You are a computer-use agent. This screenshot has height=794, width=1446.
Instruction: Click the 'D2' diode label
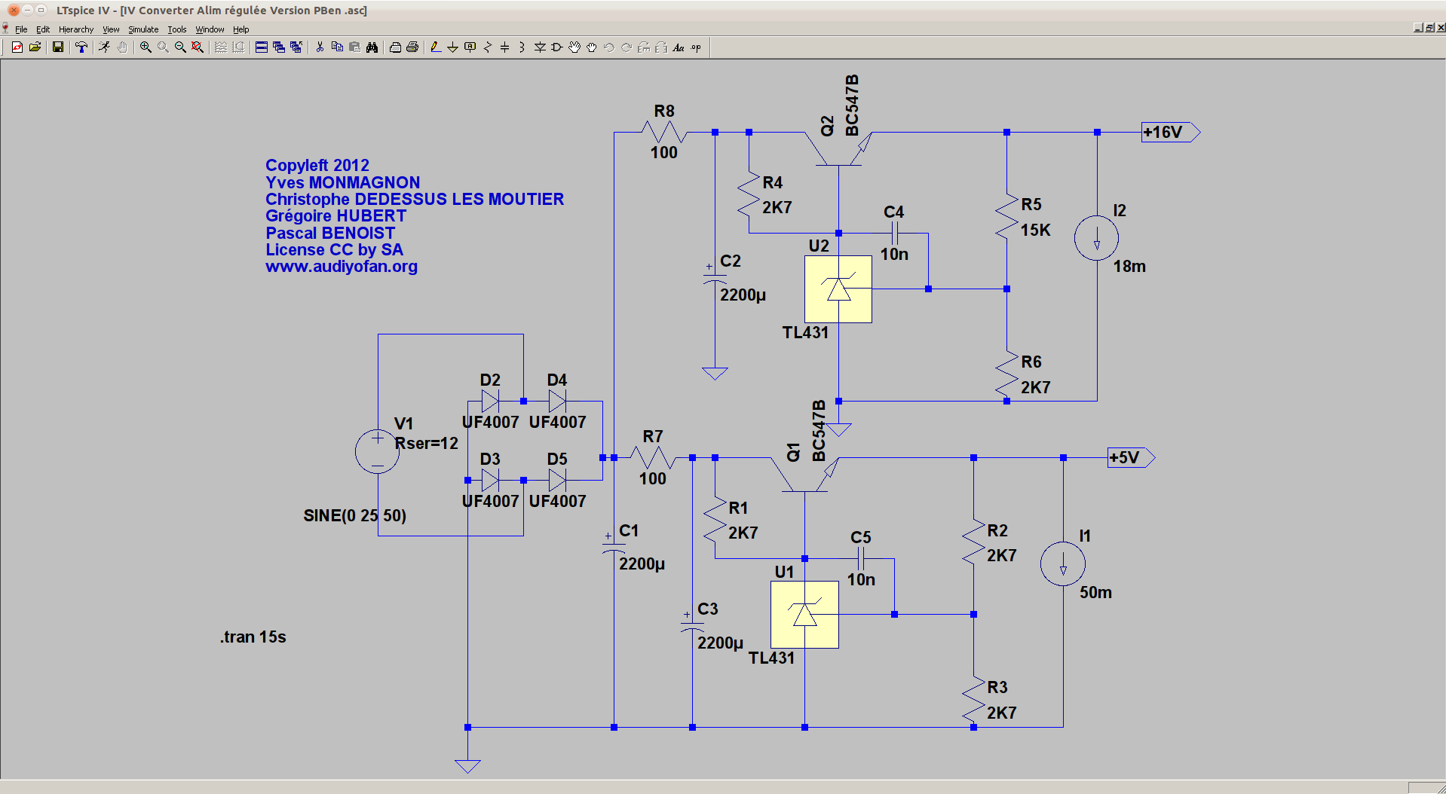pyautogui.click(x=490, y=380)
